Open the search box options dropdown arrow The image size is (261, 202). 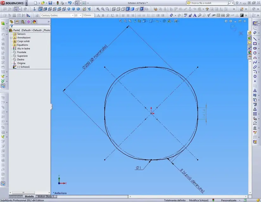pyautogui.click(x=233, y=3)
